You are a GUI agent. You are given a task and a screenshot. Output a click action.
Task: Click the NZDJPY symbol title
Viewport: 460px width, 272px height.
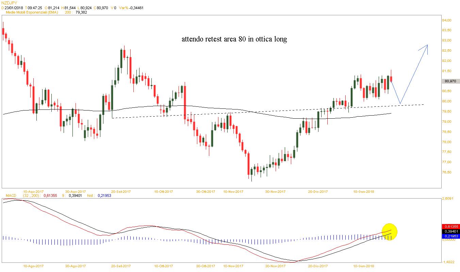pyautogui.click(x=9, y=3)
